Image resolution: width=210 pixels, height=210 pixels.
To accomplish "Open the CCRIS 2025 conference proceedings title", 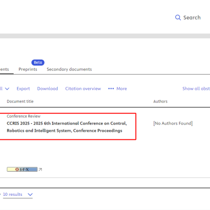I will 67,127.
